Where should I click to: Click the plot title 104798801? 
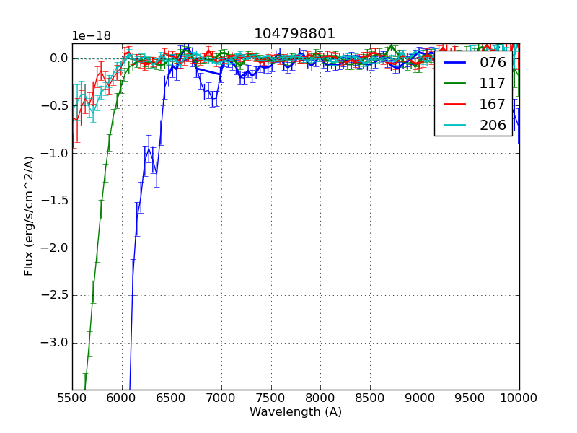[x=294, y=34]
